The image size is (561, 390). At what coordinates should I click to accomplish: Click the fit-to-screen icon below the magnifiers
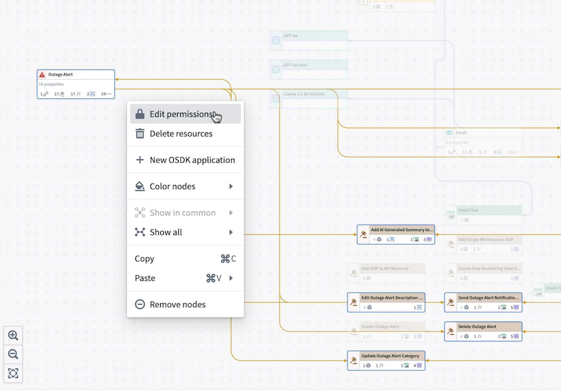(13, 373)
